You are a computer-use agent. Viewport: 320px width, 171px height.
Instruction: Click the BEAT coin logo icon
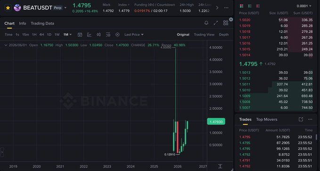pyautogui.click(x=17, y=8)
